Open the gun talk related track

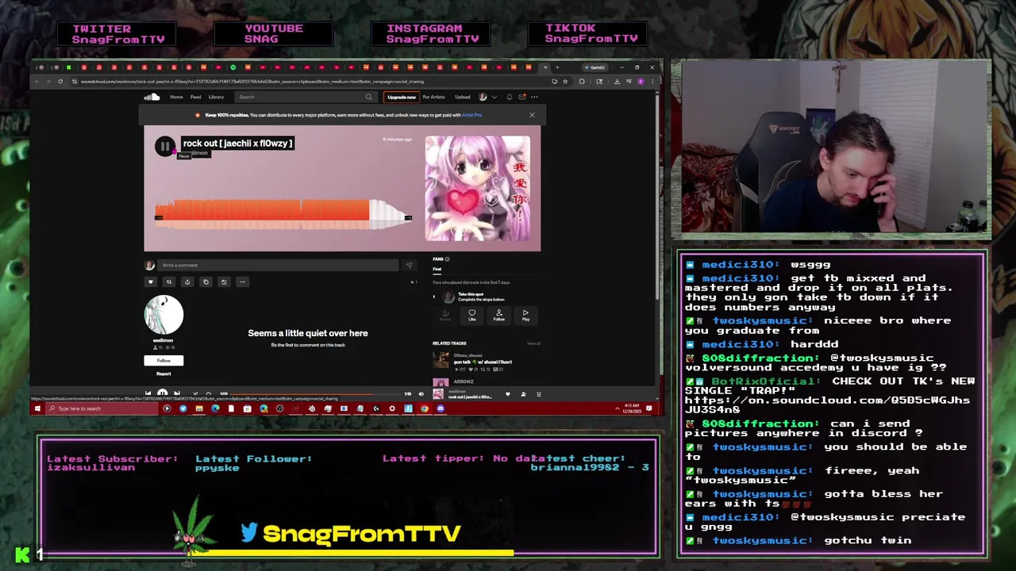pyautogui.click(x=483, y=362)
